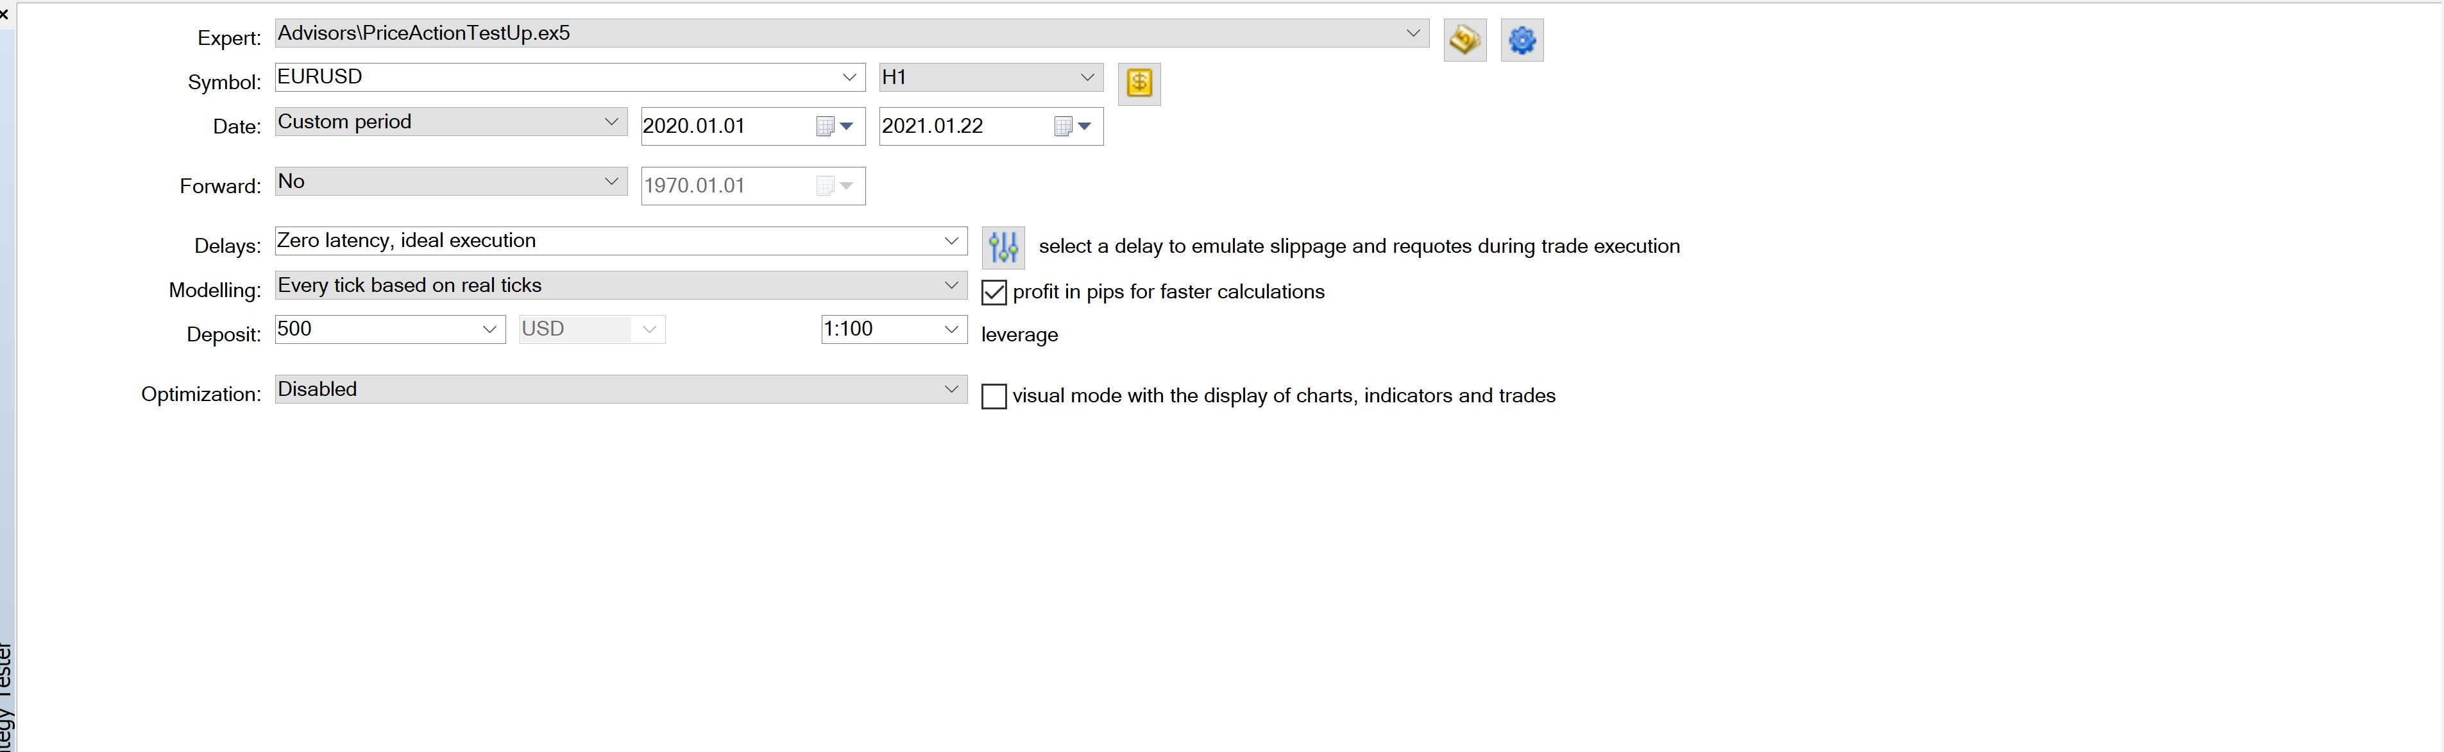Click the 'Symbol:' label
This screenshot has height=752, width=2444.
[x=224, y=83]
